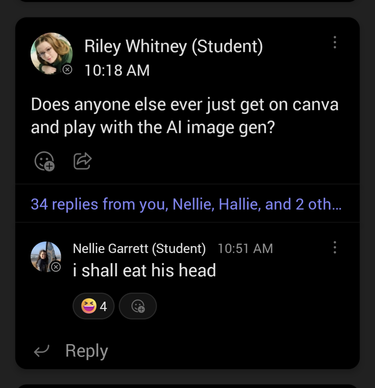The image size is (375, 388).
Task: Tap the Riley Whitney (Student) name
Action: tap(173, 47)
